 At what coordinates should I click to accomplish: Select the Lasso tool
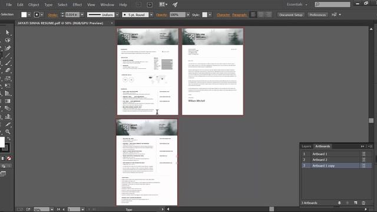click(8, 40)
